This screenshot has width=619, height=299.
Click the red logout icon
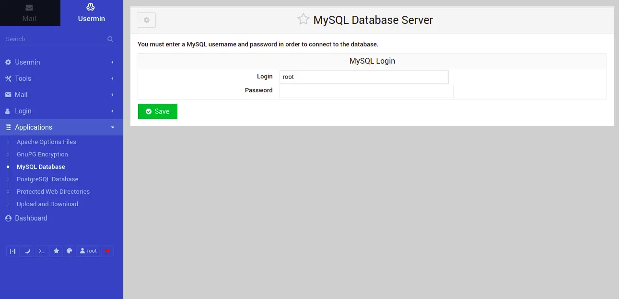(x=107, y=251)
